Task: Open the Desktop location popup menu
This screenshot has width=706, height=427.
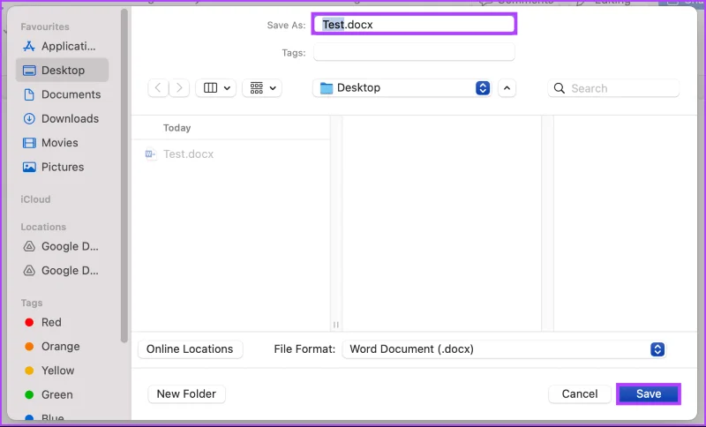Action: [402, 87]
